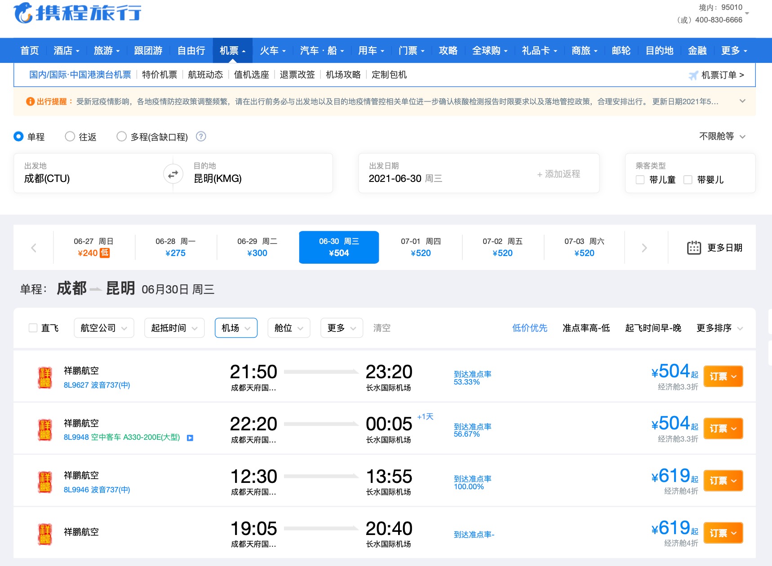
Task: Open the 舱位 filter dropdown
Action: pos(288,328)
